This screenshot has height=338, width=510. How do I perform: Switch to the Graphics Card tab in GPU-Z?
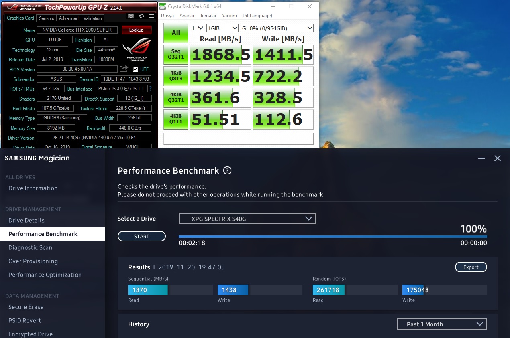(20, 18)
